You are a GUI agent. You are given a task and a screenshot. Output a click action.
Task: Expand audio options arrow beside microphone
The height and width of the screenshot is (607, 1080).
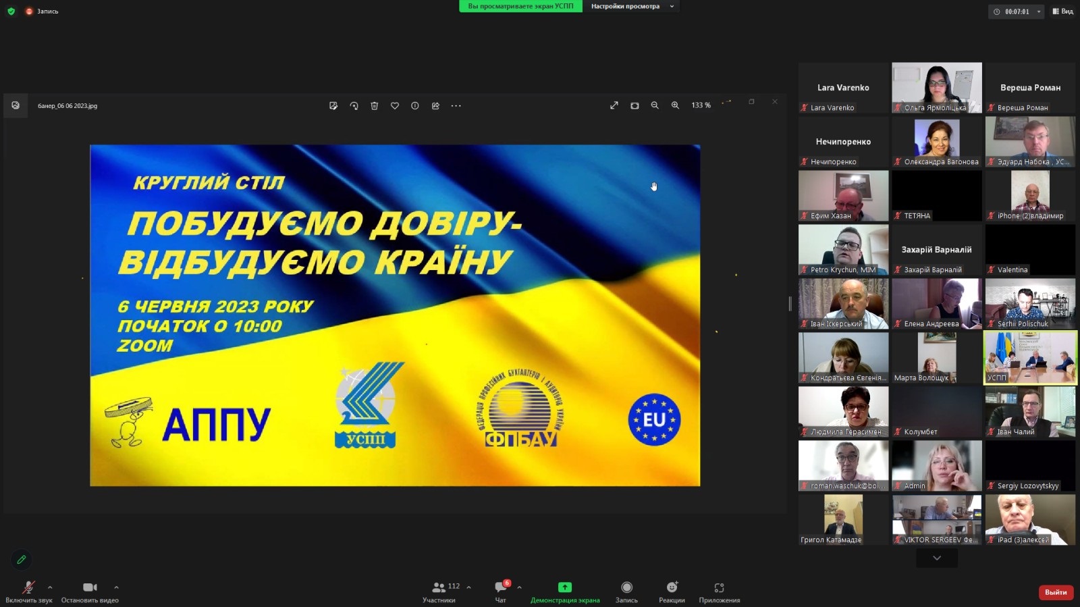pyautogui.click(x=50, y=587)
